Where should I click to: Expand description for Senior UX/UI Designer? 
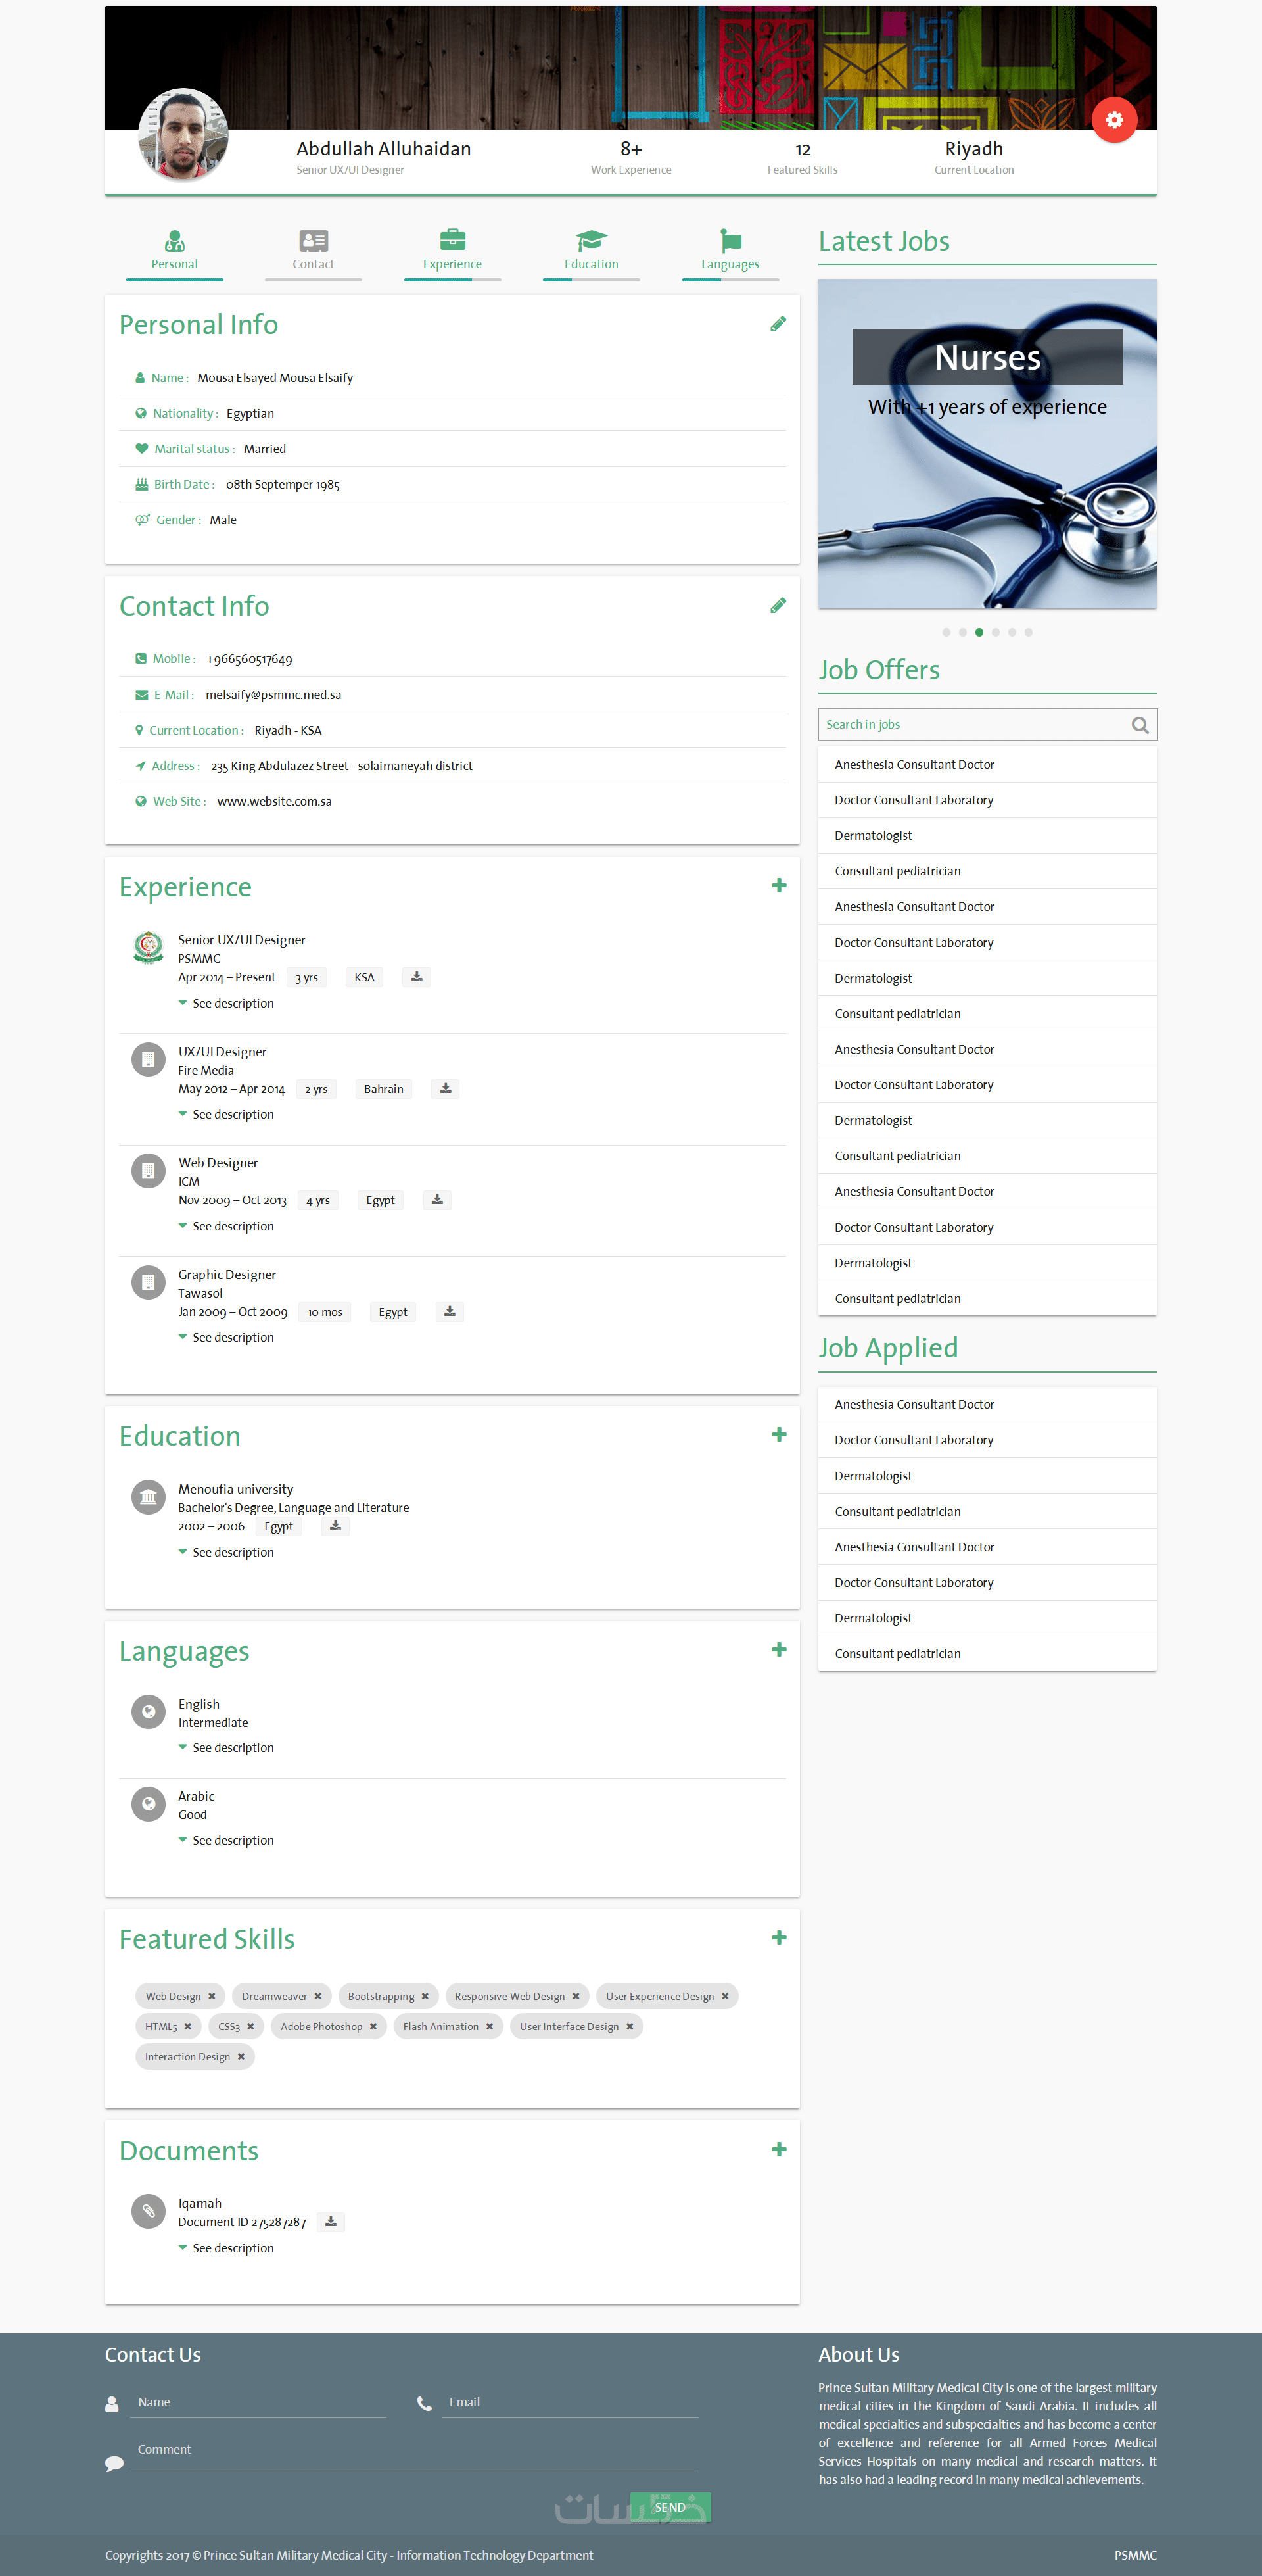pyautogui.click(x=232, y=1003)
